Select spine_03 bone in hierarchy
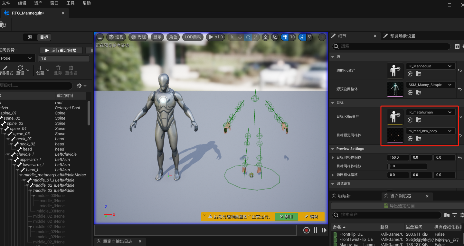This screenshot has height=246, width=464. tap(15, 123)
